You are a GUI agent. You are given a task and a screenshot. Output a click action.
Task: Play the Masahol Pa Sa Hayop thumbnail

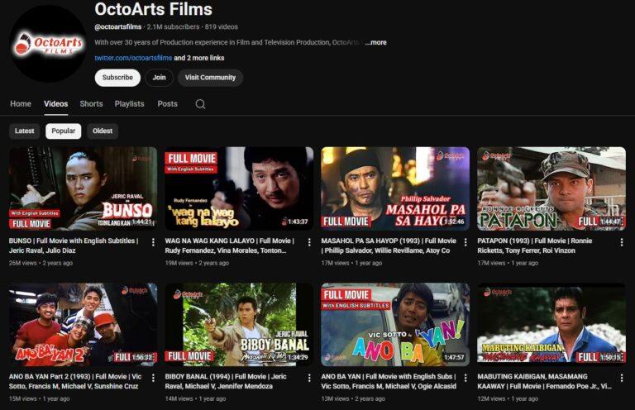tap(395, 188)
